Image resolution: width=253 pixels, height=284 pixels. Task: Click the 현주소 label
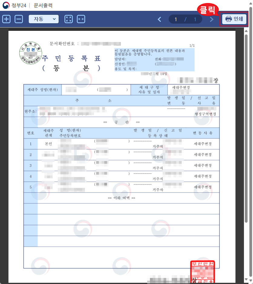coord(31,111)
